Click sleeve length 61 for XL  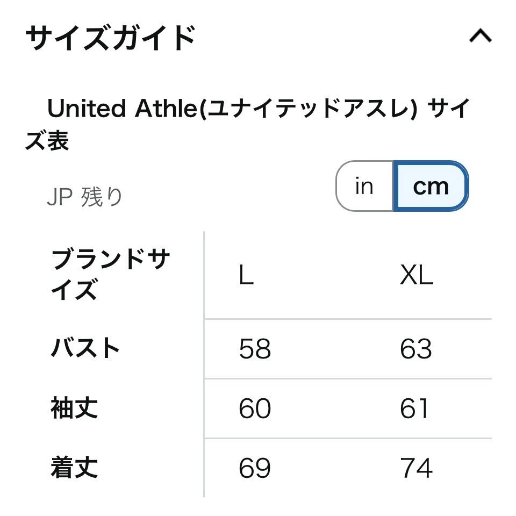pos(414,409)
